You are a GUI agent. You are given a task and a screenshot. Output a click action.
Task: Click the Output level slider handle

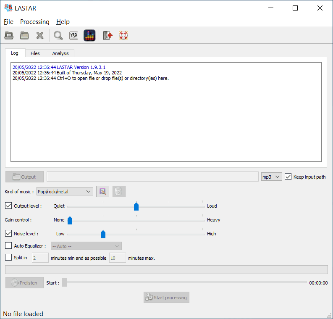click(x=136, y=206)
